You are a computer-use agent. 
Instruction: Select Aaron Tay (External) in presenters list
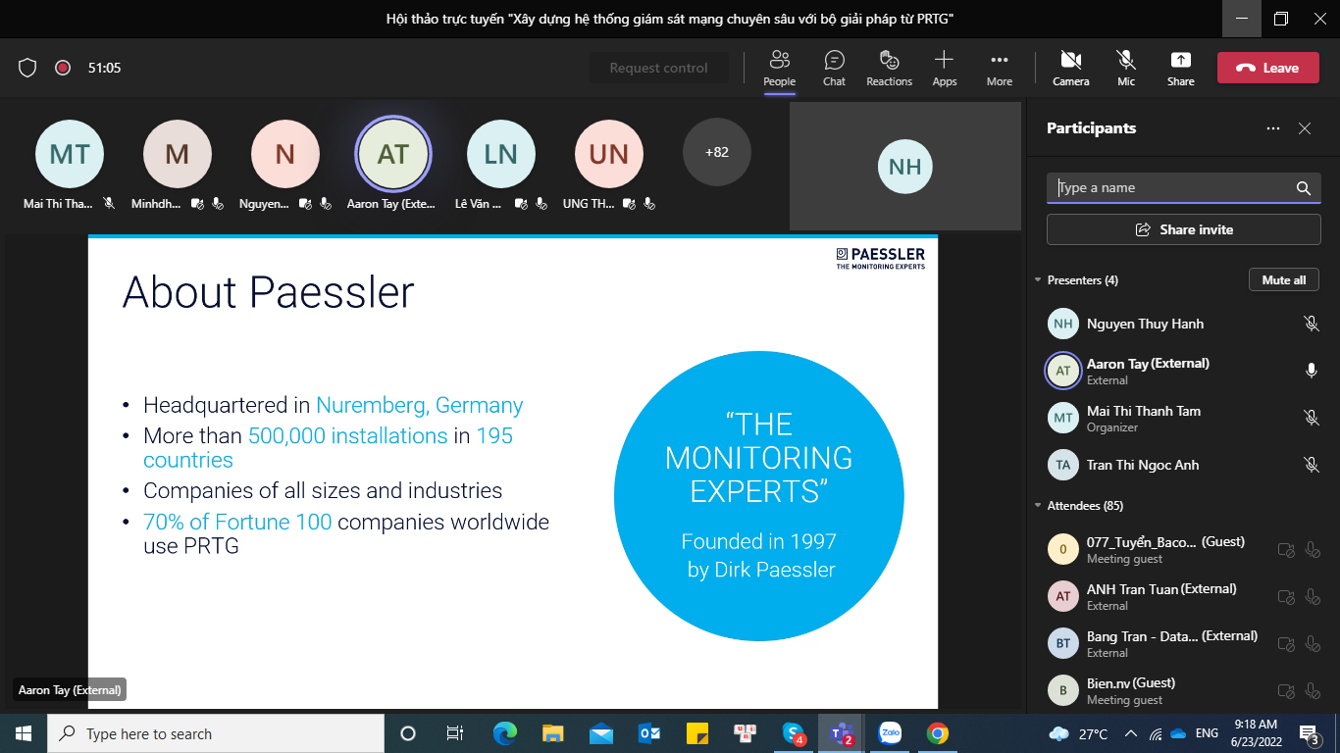click(x=1184, y=371)
